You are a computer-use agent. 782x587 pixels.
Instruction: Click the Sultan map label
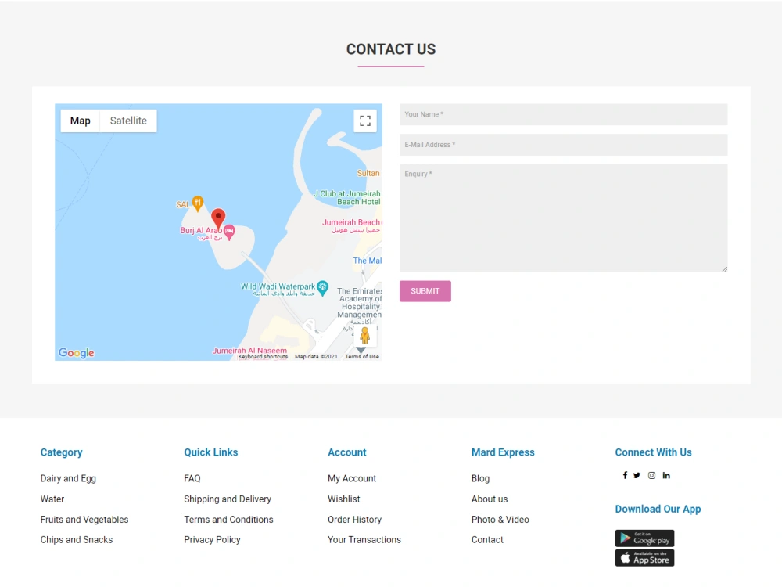coord(368,173)
